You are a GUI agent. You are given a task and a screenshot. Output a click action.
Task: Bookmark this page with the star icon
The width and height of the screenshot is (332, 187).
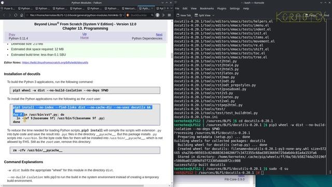pos(121,15)
